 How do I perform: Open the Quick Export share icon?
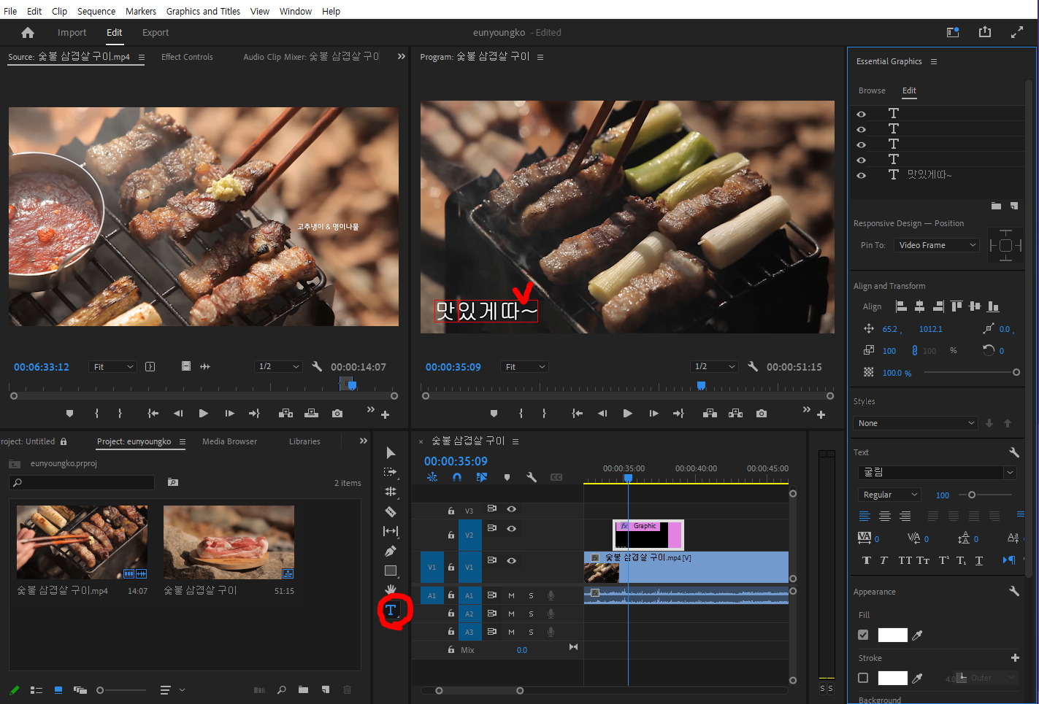pos(985,32)
